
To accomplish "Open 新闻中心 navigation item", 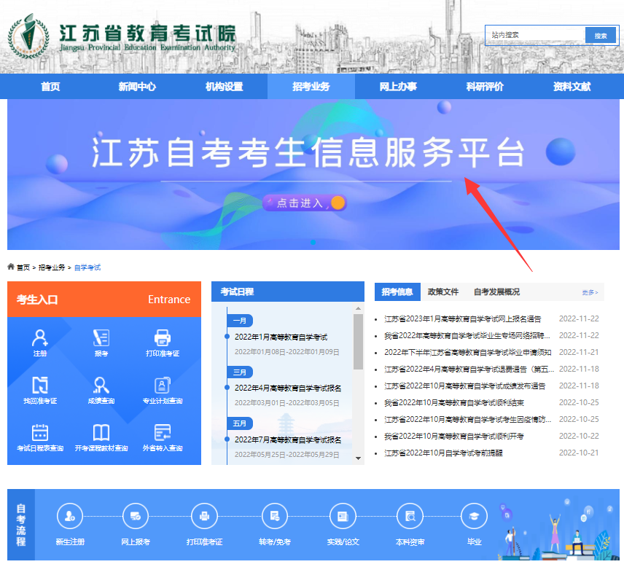I will 137,86.
